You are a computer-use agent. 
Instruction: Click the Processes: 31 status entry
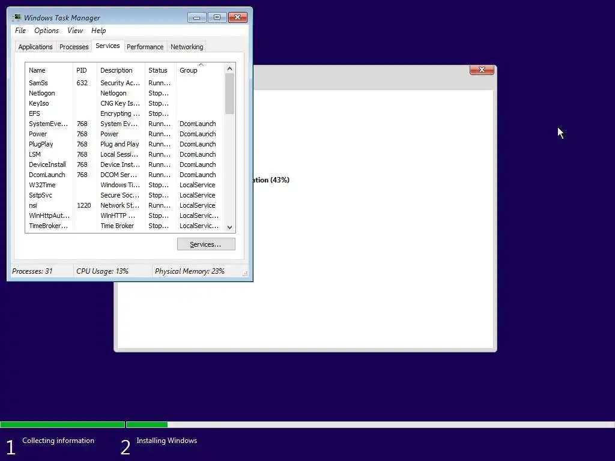click(x=32, y=271)
